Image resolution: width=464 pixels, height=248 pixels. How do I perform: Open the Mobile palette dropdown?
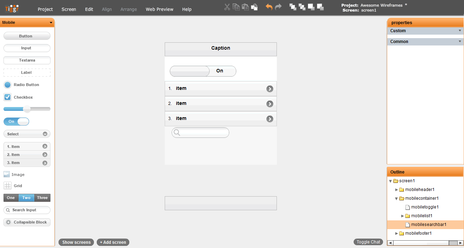51,23
